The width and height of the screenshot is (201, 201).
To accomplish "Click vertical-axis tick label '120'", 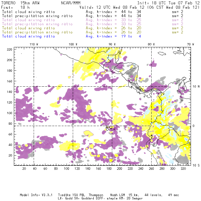I will (10, 103).
